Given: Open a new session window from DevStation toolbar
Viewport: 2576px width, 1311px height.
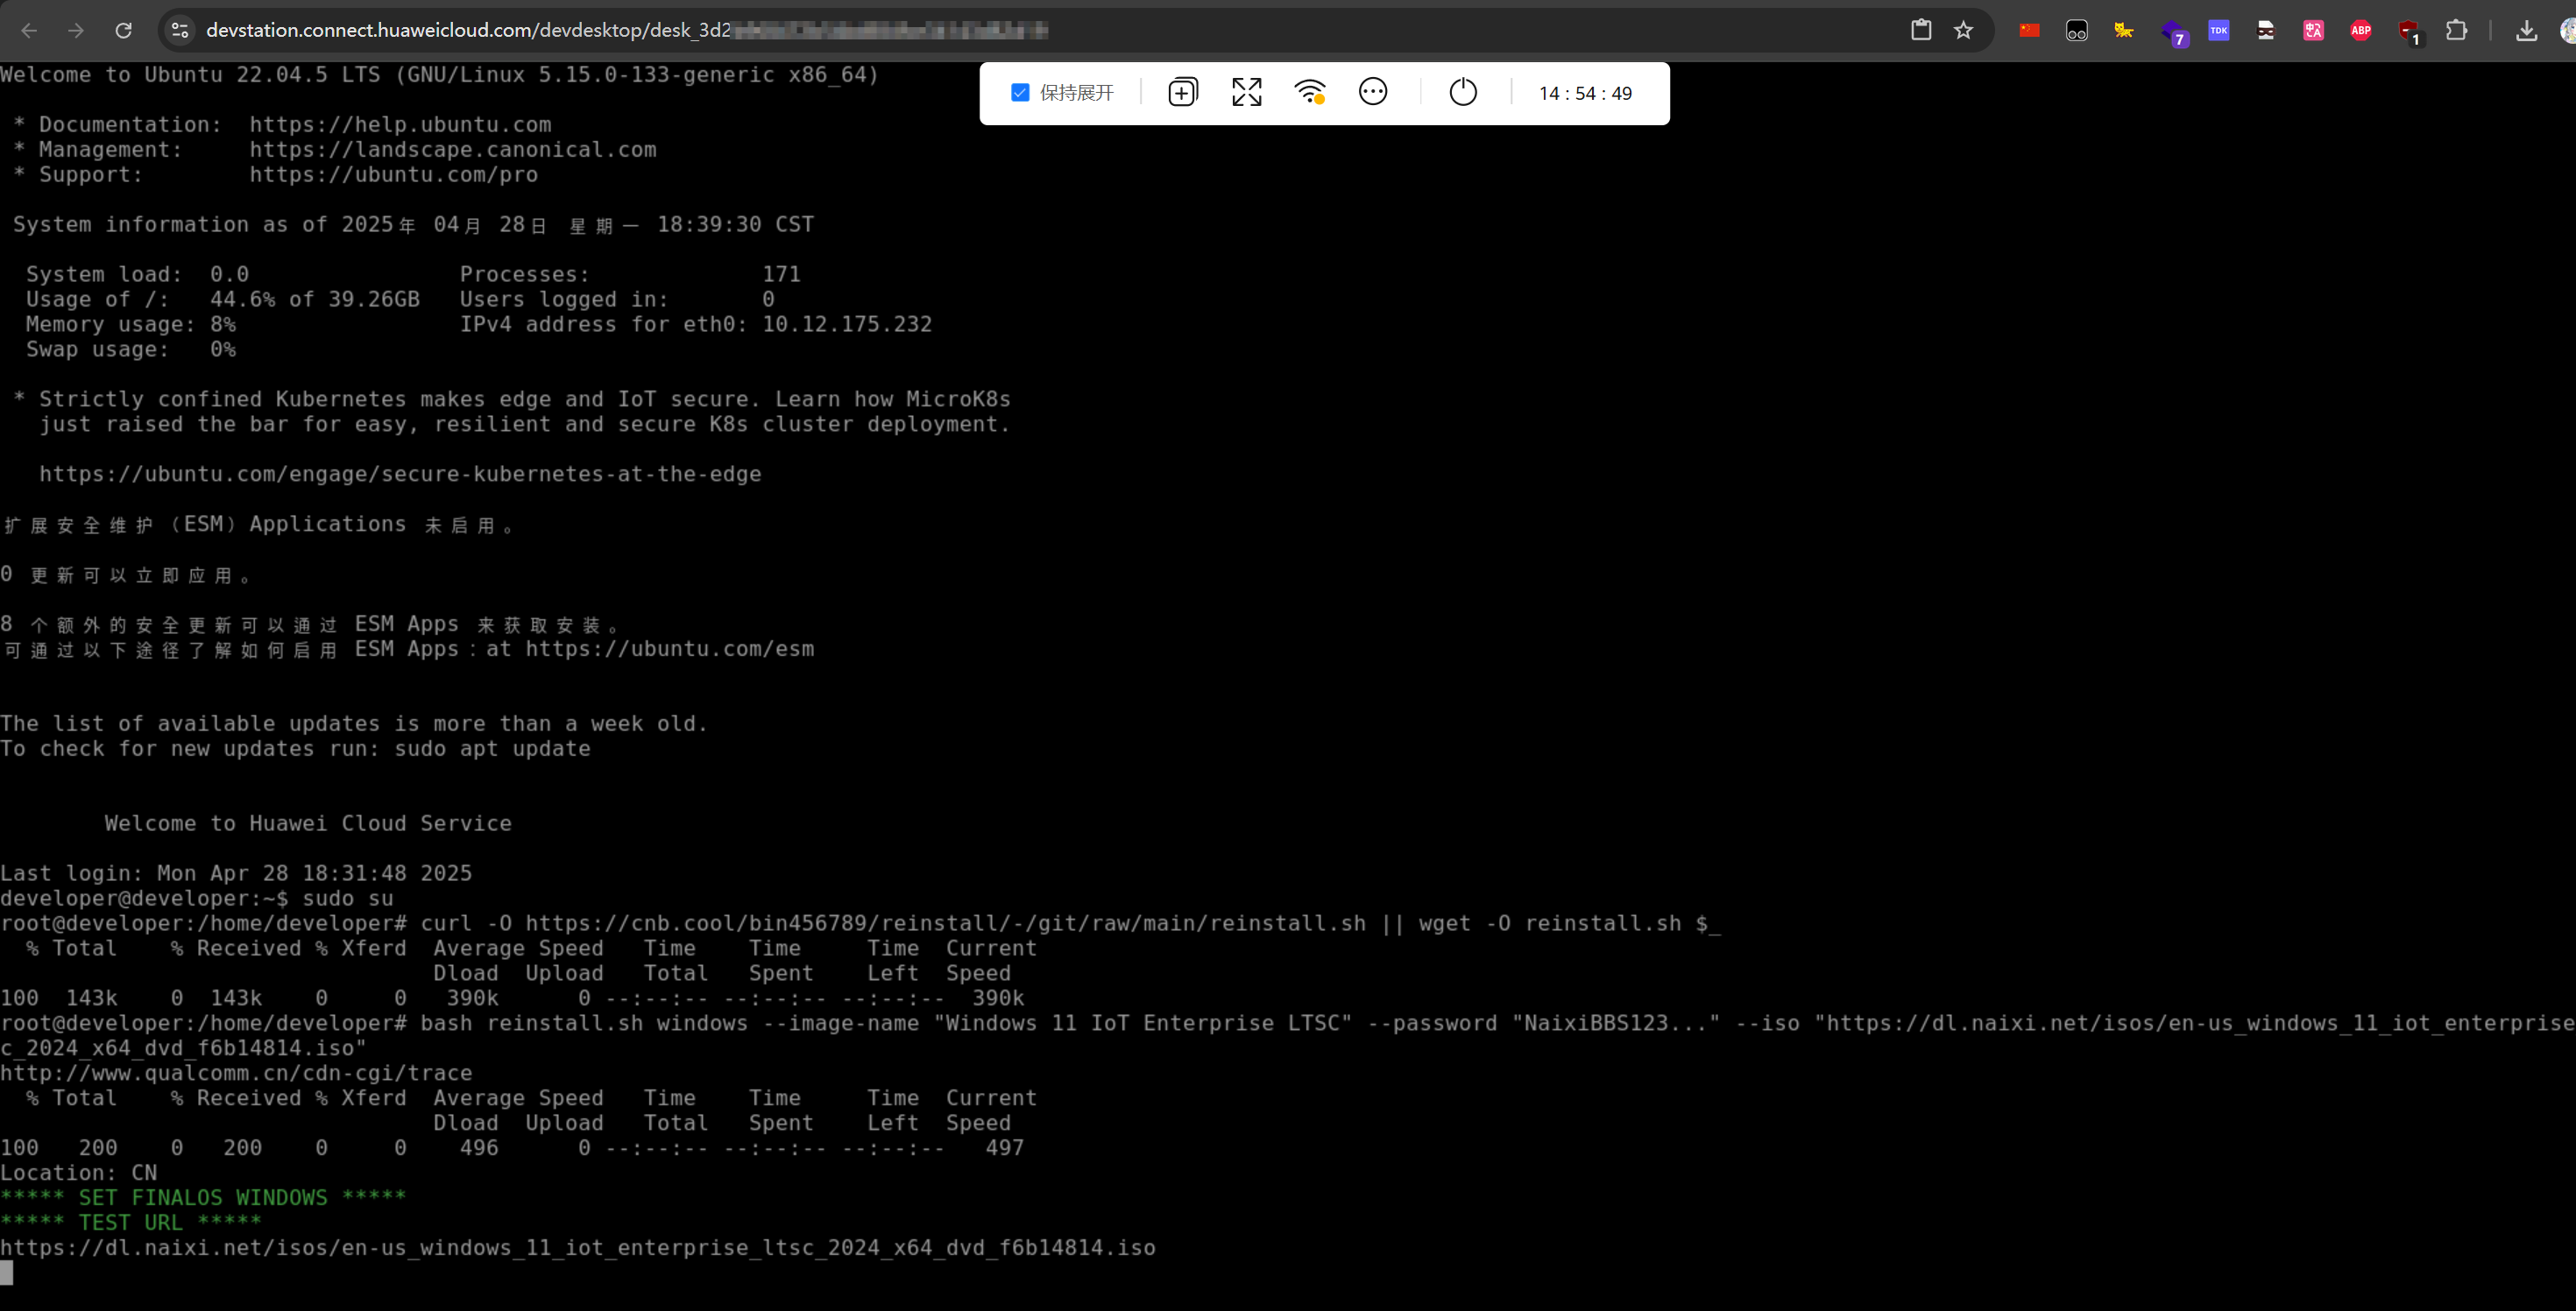Looking at the screenshot, I should 1181,92.
